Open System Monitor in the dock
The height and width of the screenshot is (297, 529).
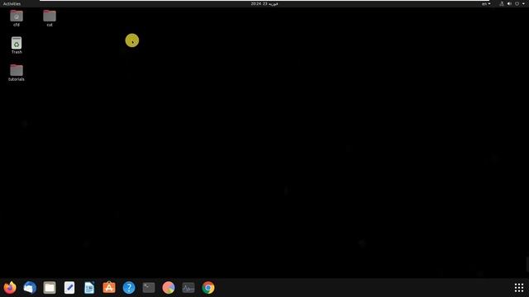188,288
